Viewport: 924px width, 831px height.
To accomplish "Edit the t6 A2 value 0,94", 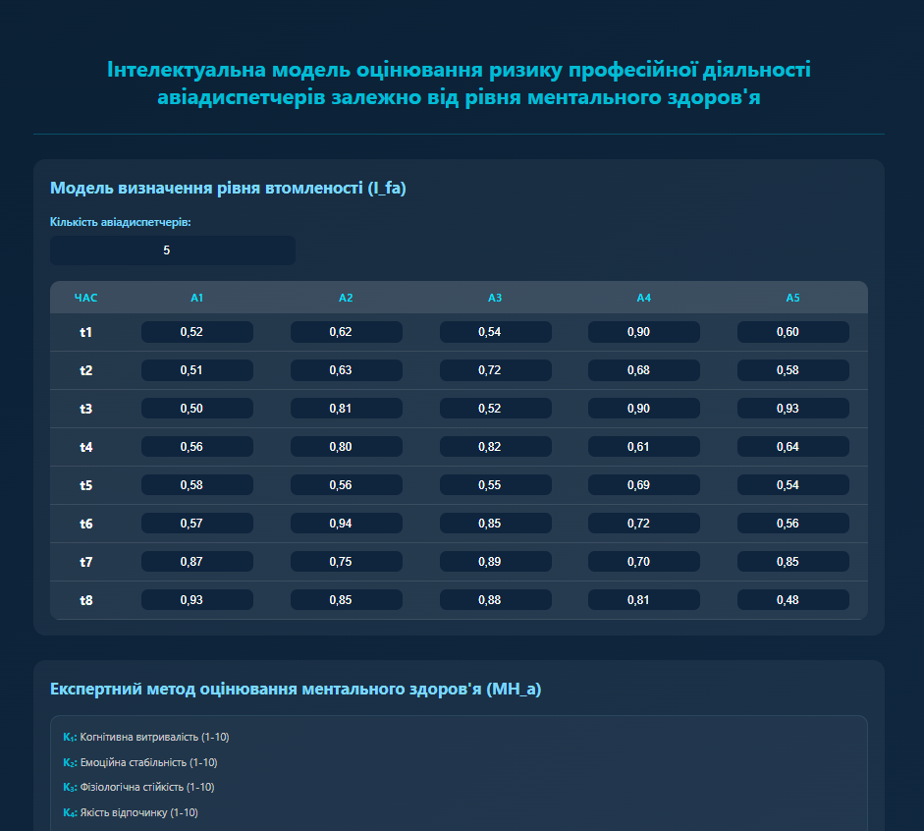I will [347, 524].
